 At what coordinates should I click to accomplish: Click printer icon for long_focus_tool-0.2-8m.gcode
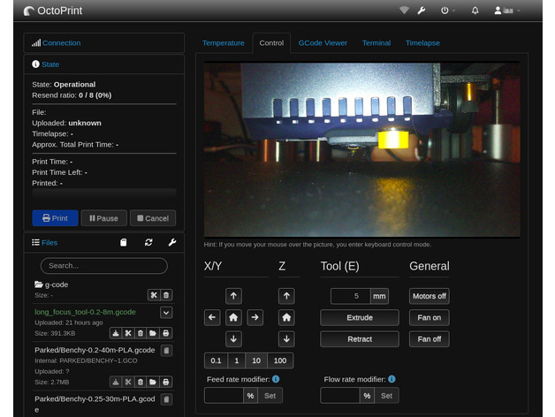[166, 333]
